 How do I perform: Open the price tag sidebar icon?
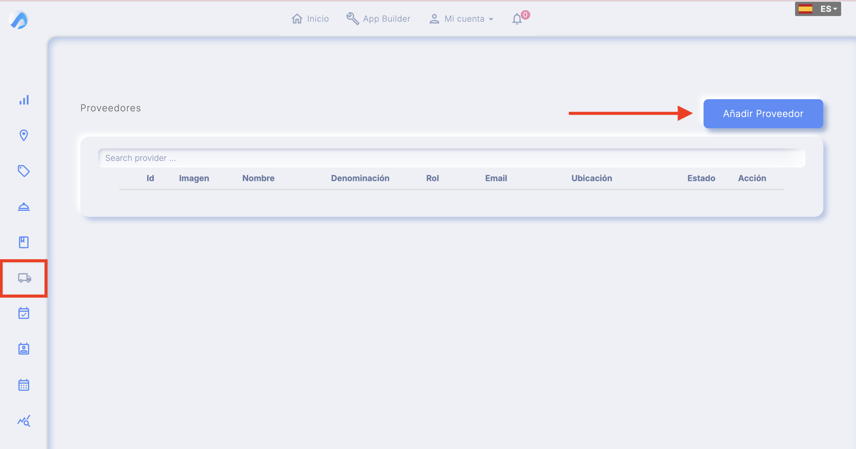[x=23, y=171]
